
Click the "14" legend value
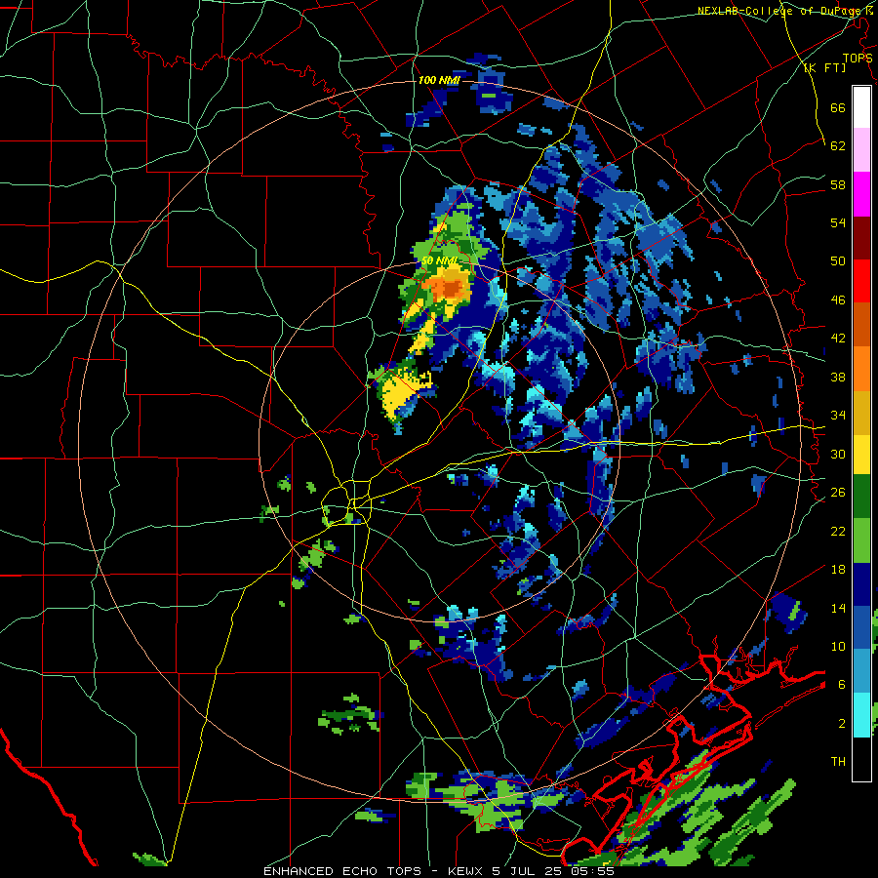(x=838, y=608)
